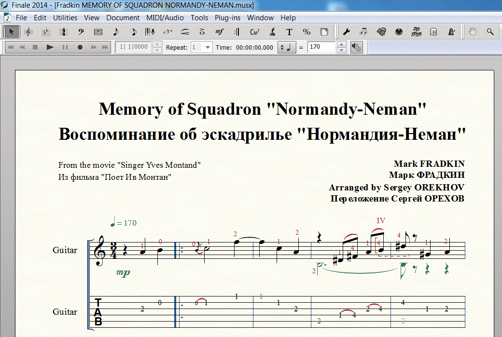Viewport: 502px width, 337px height.
Task: Select the Smart Shape slur tool
Action: [185, 32]
